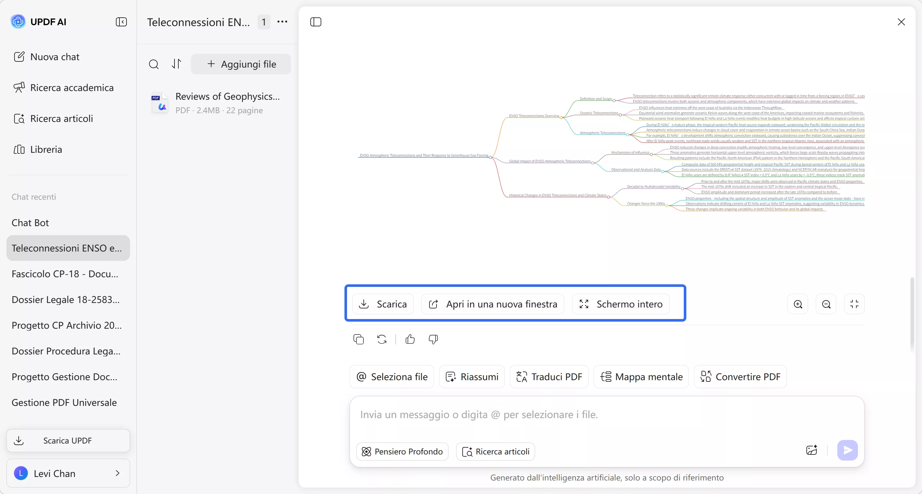Open the search icon in the file panel
Viewport: 922px width, 494px height.
pos(154,64)
